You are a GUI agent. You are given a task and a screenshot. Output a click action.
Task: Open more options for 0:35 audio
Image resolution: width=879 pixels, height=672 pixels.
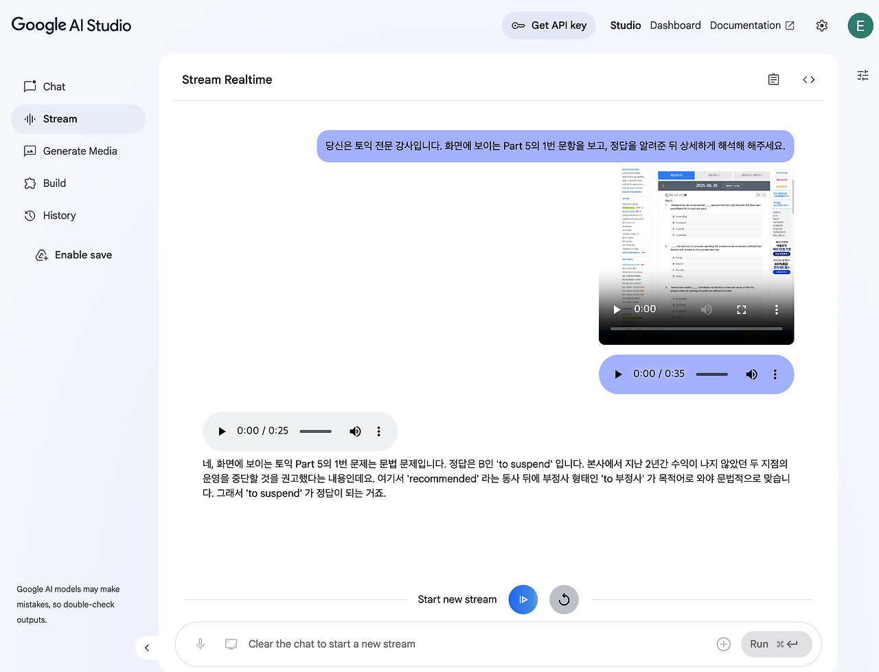pyautogui.click(x=775, y=374)
